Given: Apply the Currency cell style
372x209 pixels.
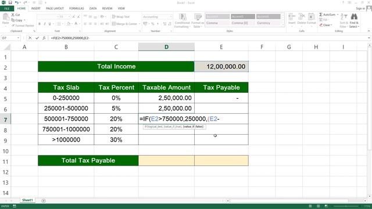Looking at the screenshot, I should click(269, 23).
